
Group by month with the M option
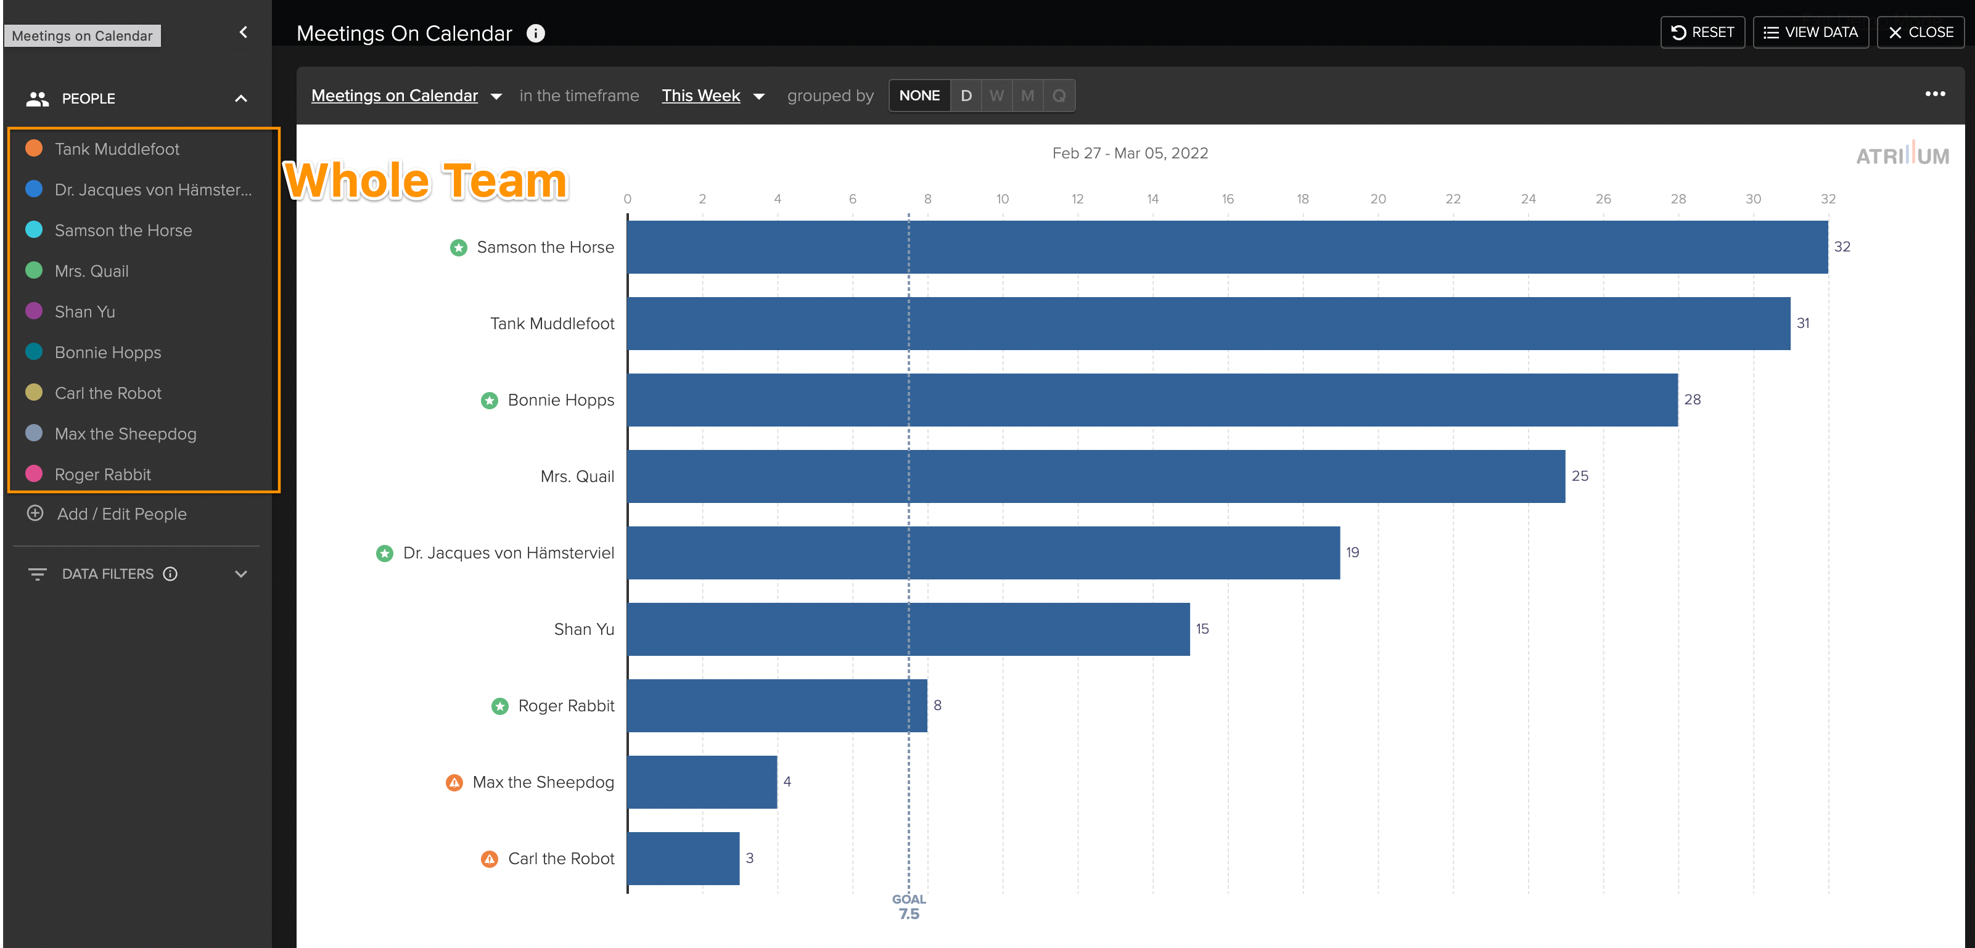[x=1027, y=96]
